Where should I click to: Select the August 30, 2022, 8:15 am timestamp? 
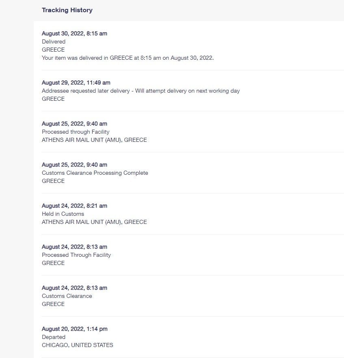(74, 34)
